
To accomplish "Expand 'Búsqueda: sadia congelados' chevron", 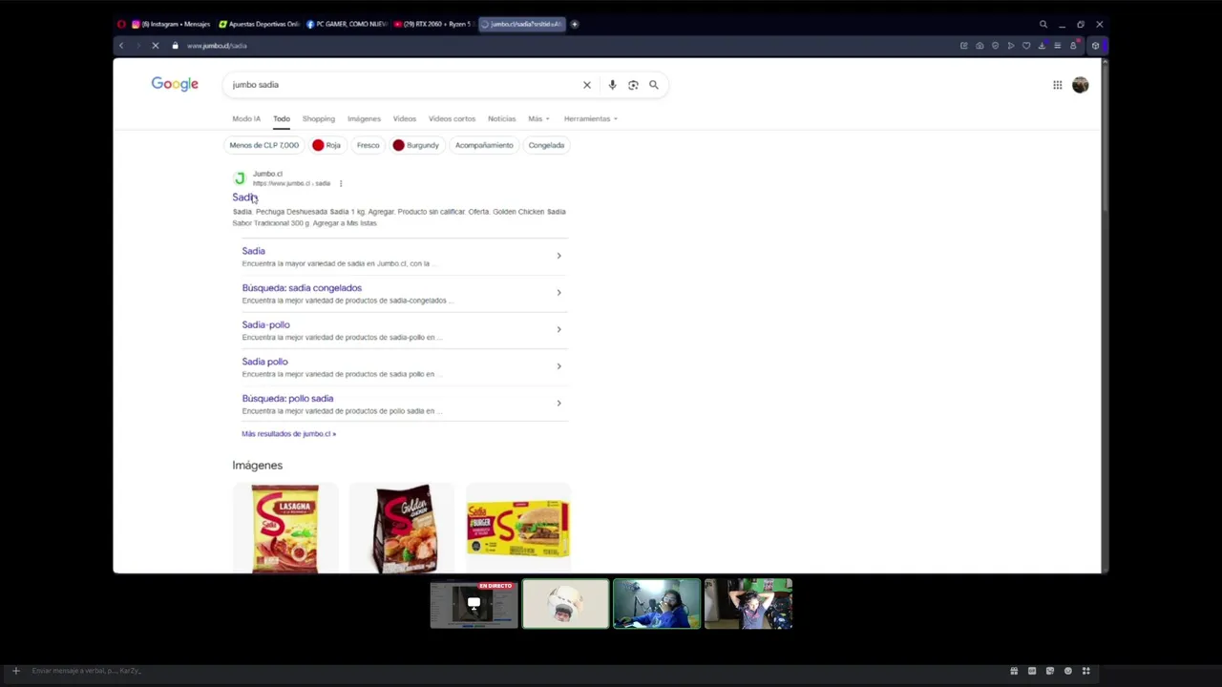I will (x=558, y=293).
